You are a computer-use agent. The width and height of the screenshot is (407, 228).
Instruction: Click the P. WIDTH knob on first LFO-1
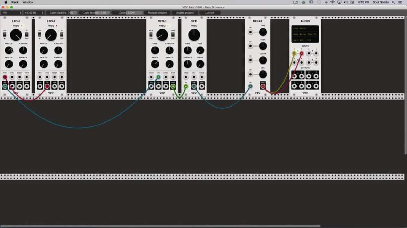pyautogui.click(x=23, y=50)
